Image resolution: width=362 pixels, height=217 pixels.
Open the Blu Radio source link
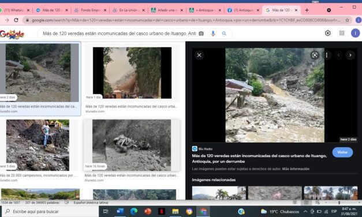(203, 149)
